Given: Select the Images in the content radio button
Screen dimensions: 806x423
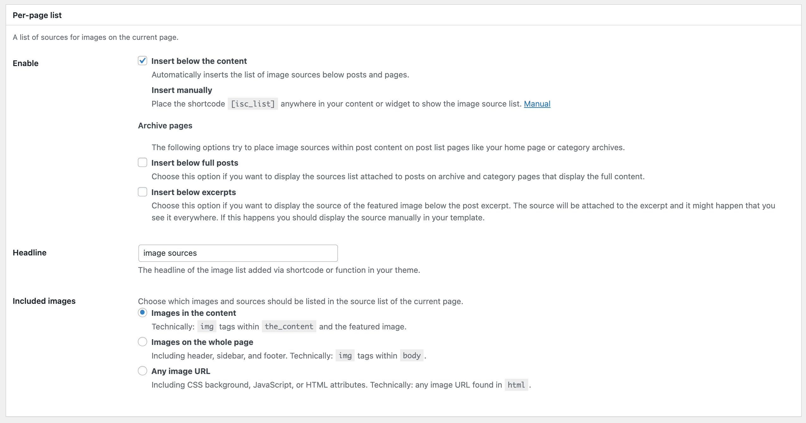Looking at the screenshot, I should pyautogui.click(x=142, y=313).
